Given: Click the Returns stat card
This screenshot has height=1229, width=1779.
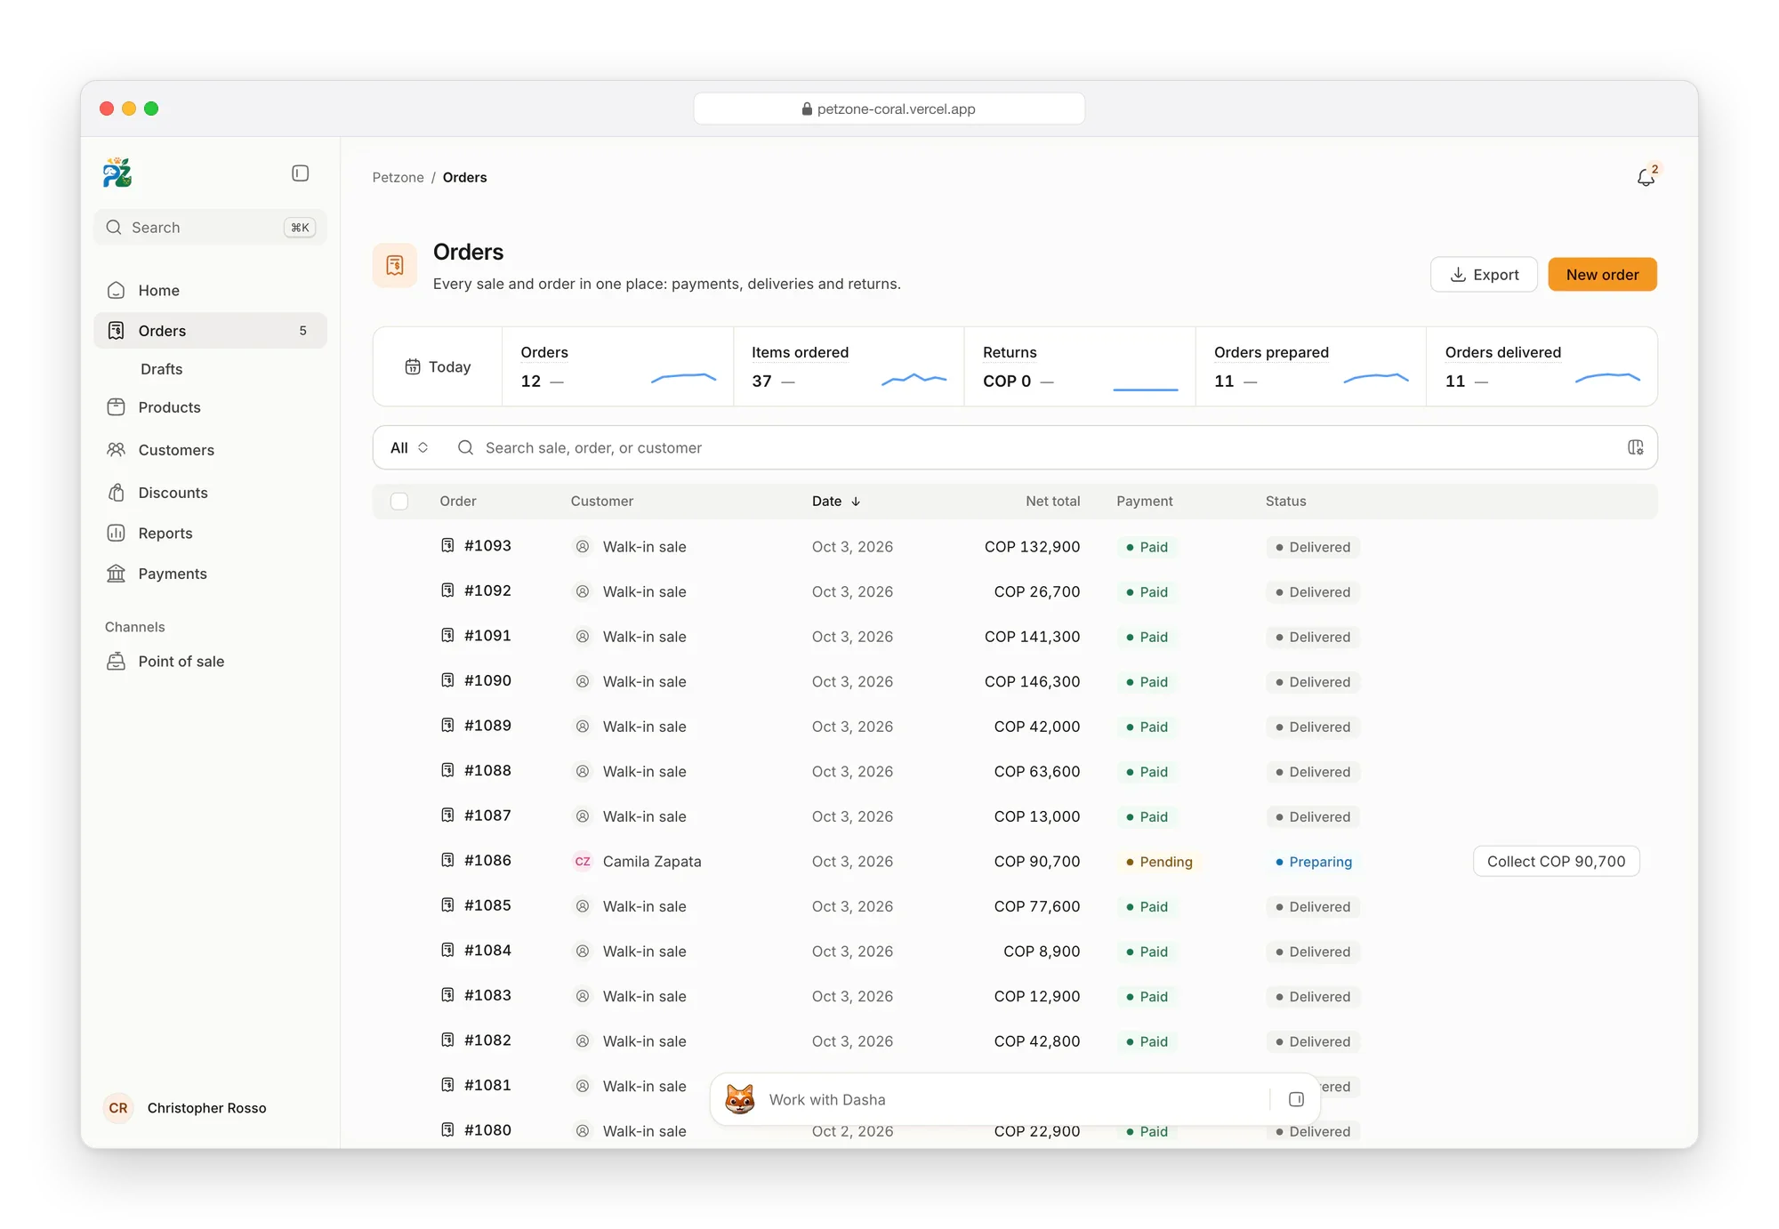Looking at the screenshot, I should click(1080, 366).
